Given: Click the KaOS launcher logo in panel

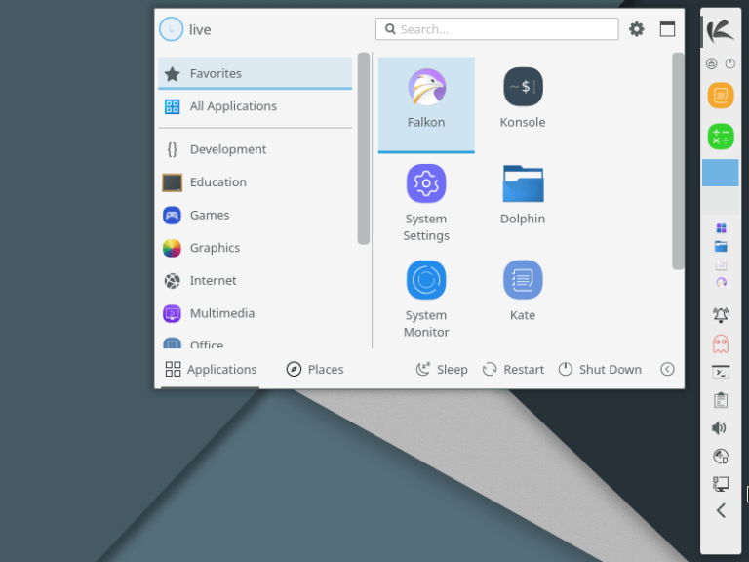Looking at the screenshot, I should [x=720, y=31].
